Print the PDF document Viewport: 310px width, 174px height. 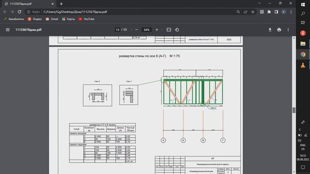pos(279,30)
